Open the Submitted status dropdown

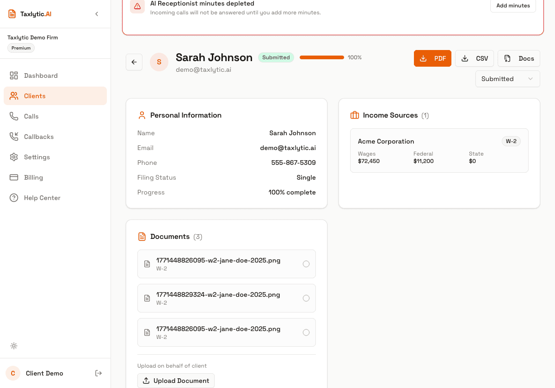[507, 79]
